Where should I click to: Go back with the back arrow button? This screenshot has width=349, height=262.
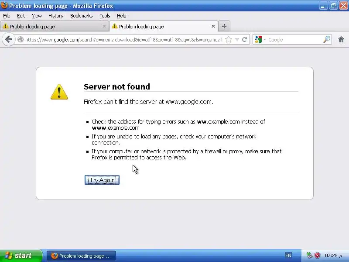click(x=8, y=40)
